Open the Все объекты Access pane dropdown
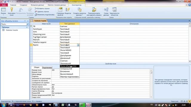This screenshot has height=107, width=191. tap(25, 21)
